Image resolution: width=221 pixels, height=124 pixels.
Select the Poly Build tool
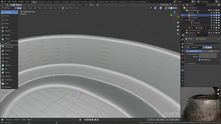[x=9, y=65]
